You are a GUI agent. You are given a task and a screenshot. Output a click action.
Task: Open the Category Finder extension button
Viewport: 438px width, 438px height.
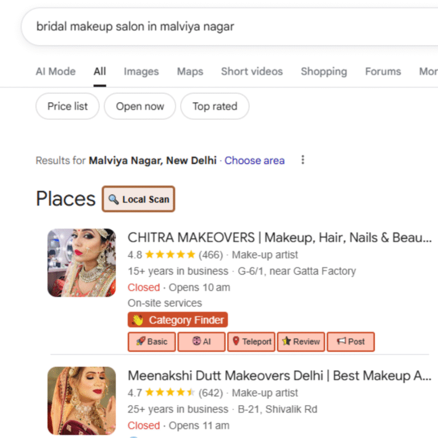[x=177, y=320]
